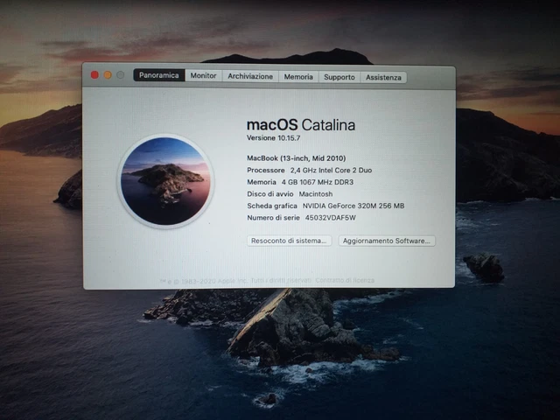The height and width of the screenshot is (420, 560).
Task: Click the Processore label
Action: pos(266,171)
